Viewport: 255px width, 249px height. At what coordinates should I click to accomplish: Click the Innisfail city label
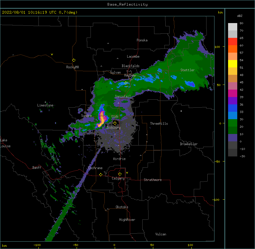[x=123, y=96]
